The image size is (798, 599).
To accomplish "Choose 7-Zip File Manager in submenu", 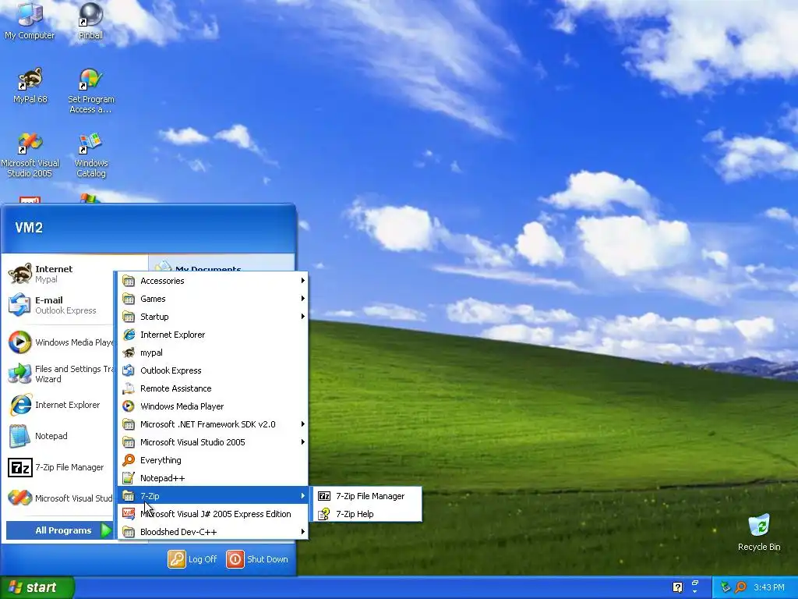I will (x=366, y=496).
